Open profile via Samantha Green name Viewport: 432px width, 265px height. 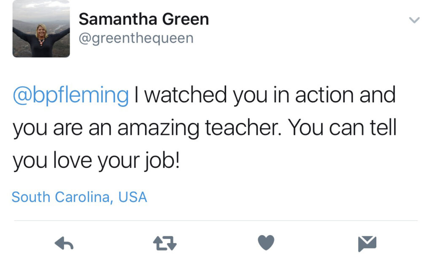144,19
